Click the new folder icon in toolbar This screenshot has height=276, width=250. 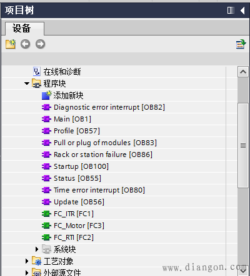click(11, 44)
